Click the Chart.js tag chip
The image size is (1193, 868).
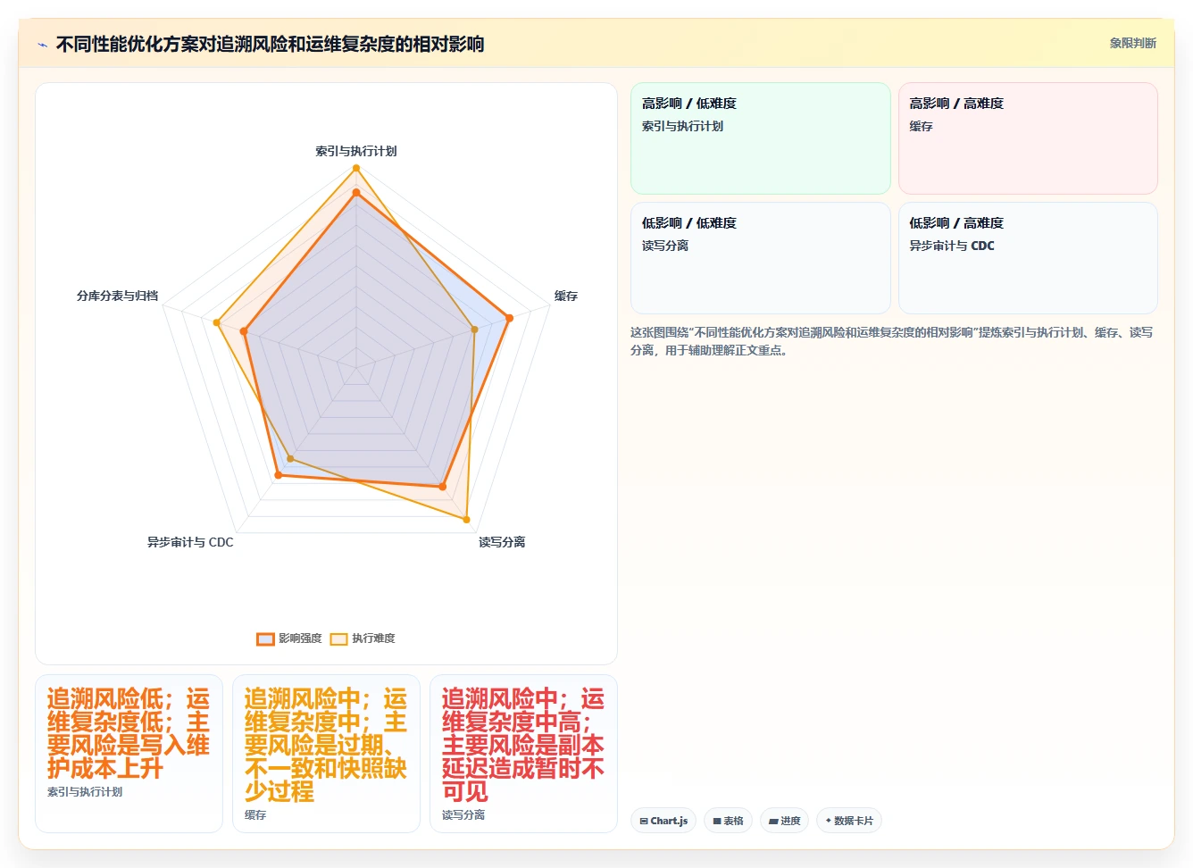click(x=663, y=821)
